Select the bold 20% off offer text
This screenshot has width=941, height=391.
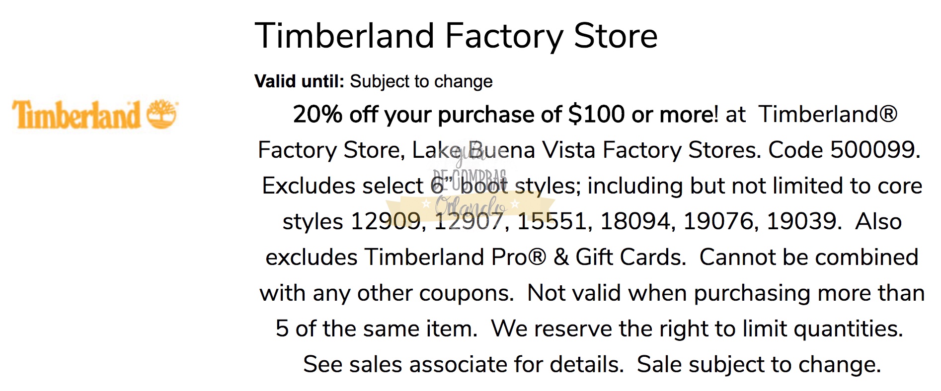coord(505,115)
